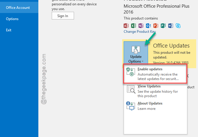198x137 pixels.
Task: Click the View Updates magnifier icon
Action: tap(131, 89)
